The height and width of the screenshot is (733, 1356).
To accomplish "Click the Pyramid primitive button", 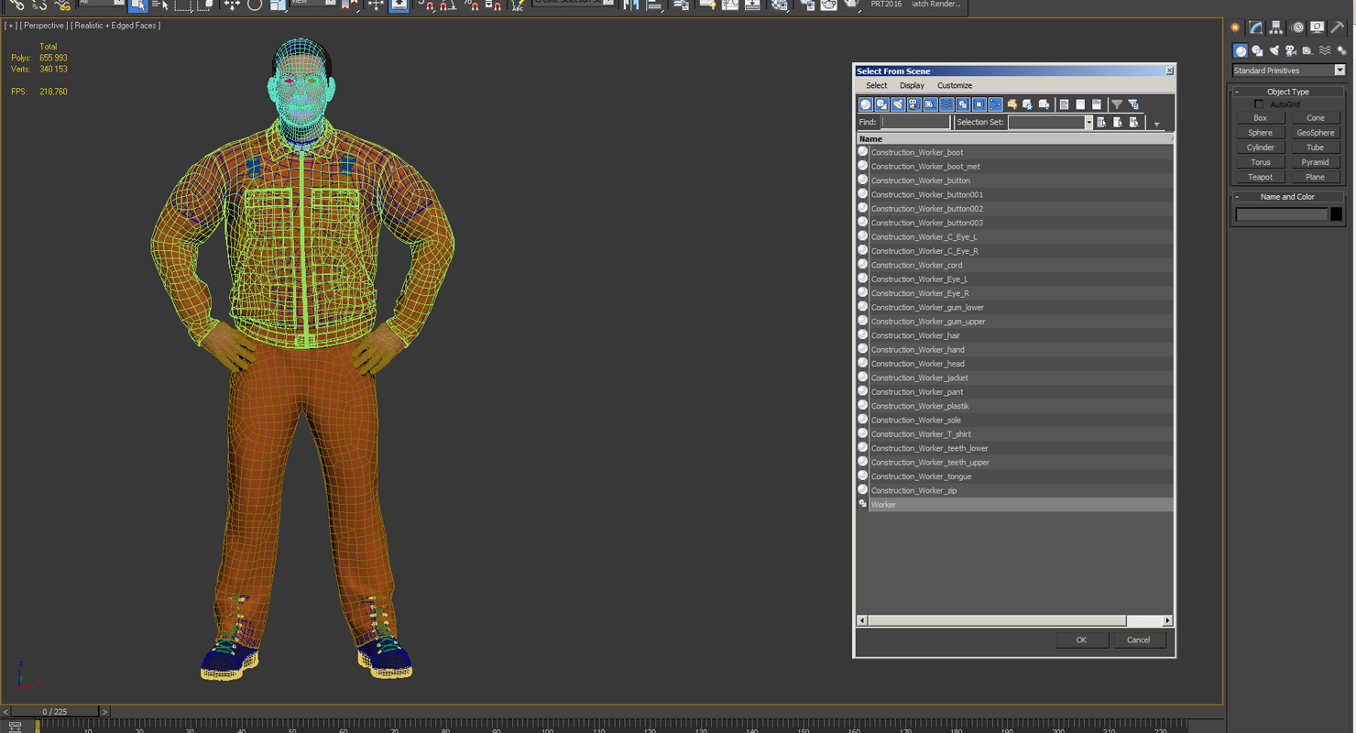I will (x=1315, y=162).
